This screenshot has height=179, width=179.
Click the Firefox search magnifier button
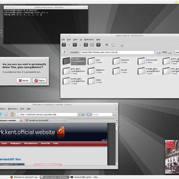point(115,115)
